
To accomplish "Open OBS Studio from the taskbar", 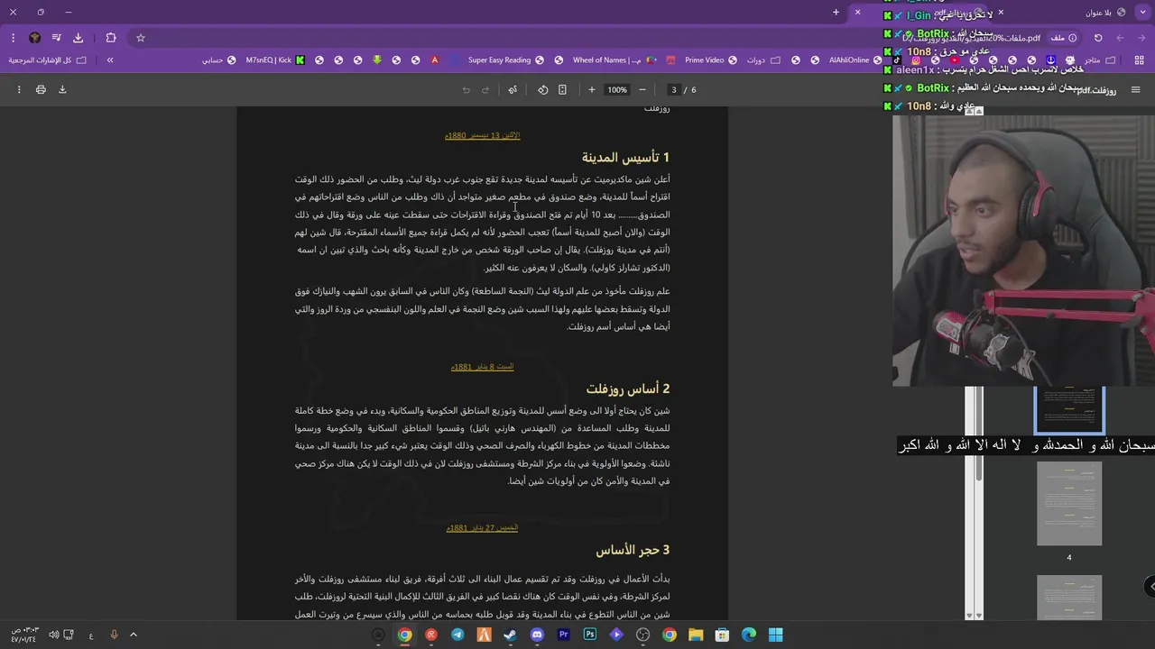I will coord(642,635).
